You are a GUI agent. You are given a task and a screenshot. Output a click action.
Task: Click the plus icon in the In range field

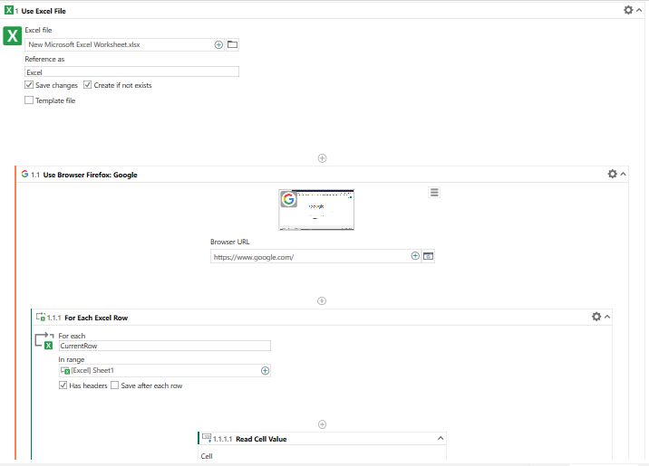266,371
